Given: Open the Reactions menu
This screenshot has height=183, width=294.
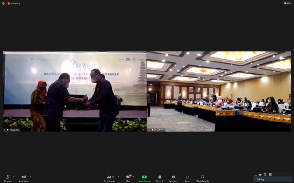Looking at the screenshot, I should point(174,178).
